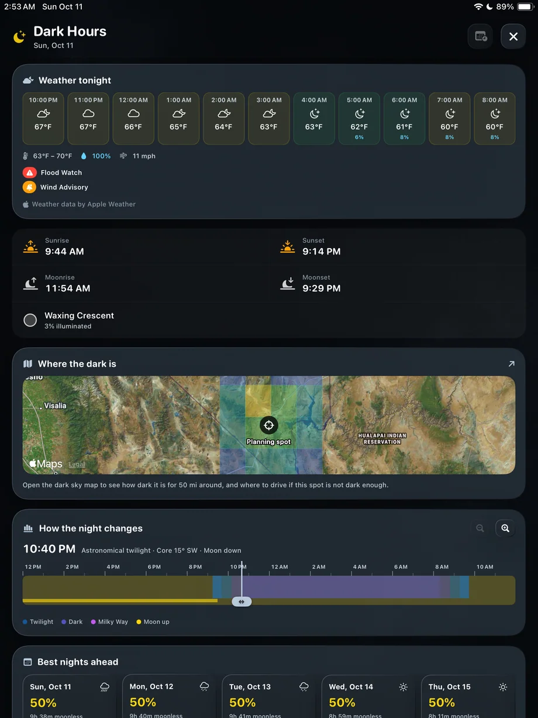This screenshot has height=718, width=538.
Task: Zoom in on the night timeline
Action: coord(505,528)
